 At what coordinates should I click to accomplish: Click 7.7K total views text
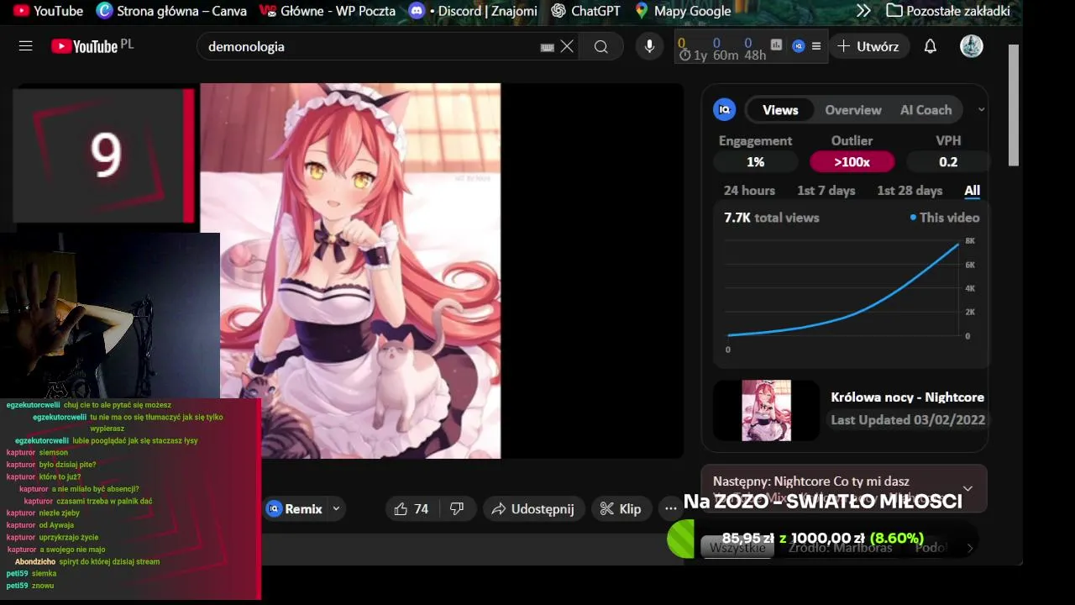pyautogui.click(x=771, y=218)
